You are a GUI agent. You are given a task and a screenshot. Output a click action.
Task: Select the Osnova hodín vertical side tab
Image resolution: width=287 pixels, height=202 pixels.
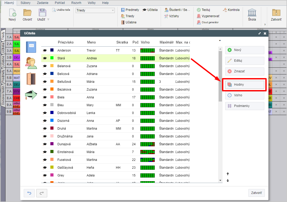pyautogui.click(x=3, y=96)
